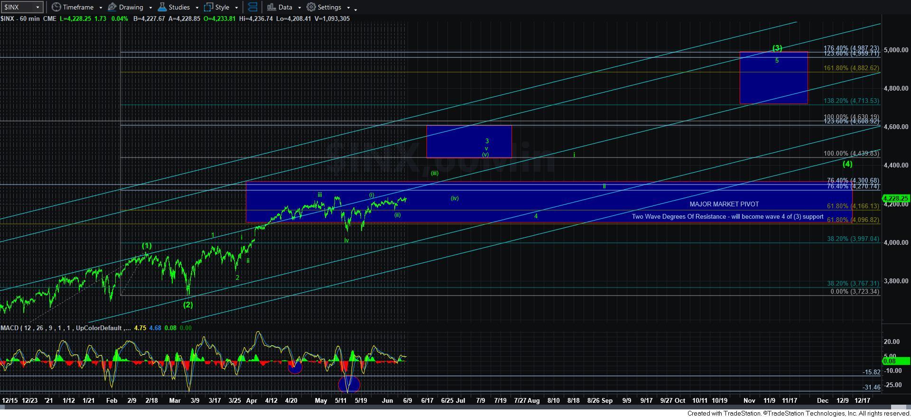This screenshot has height=417, width=911.
Task: Click the MACD study title label
Action: tap(66, 328)
